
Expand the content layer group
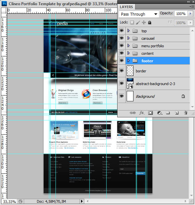[x=128, y=53]
